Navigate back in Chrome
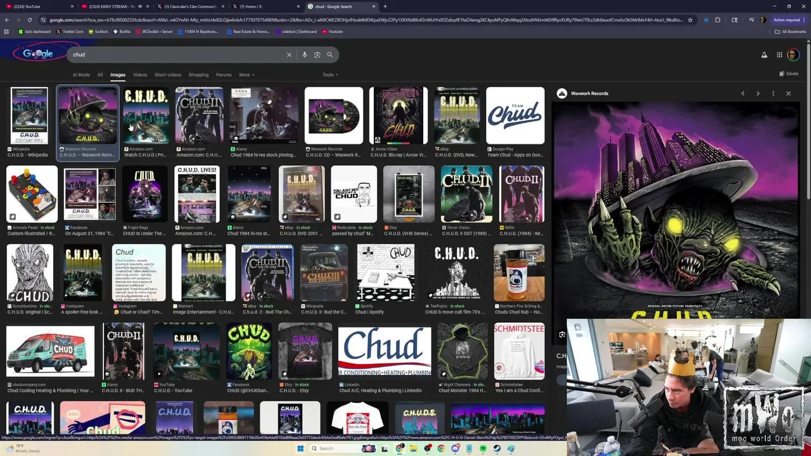Viewport: 811px width, 456px height. pos(6,20)
